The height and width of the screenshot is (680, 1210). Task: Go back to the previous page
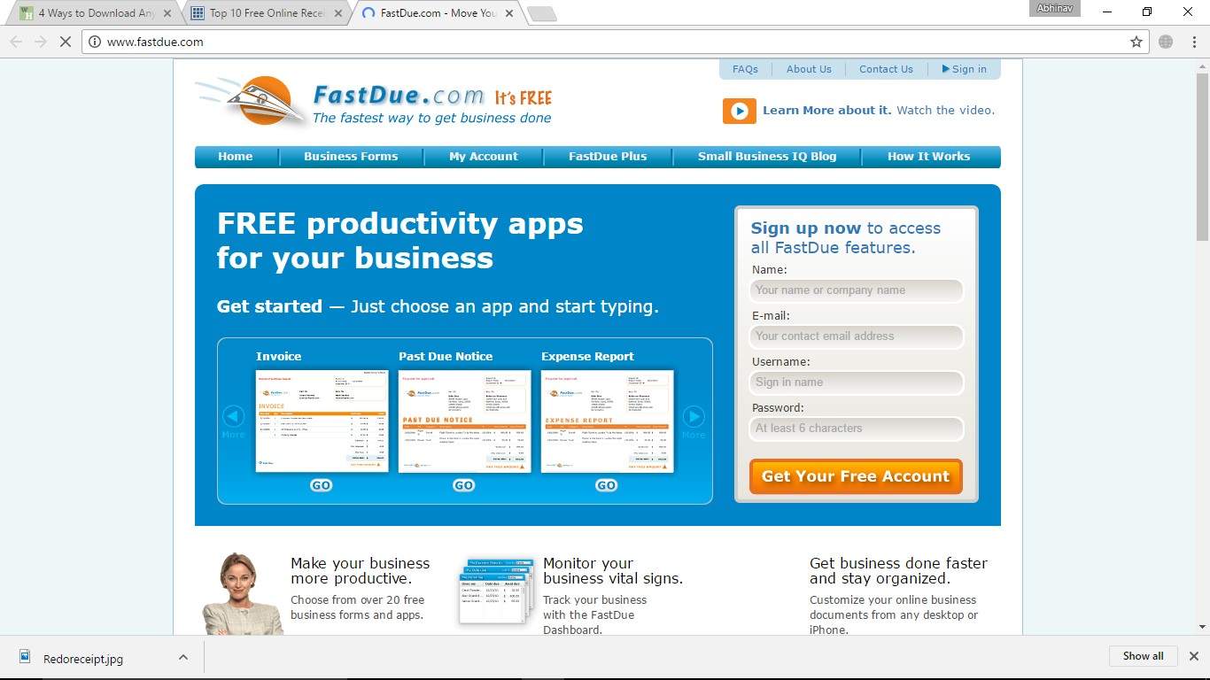tap(16, 42)
